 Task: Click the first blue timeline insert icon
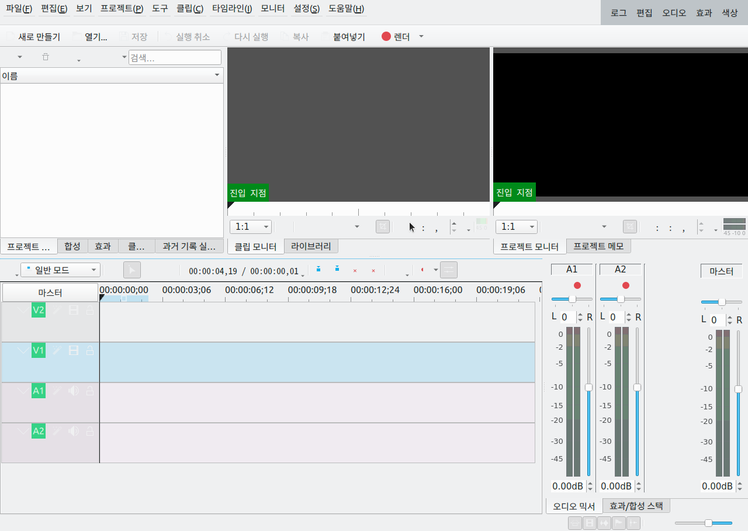coord(318,270)
